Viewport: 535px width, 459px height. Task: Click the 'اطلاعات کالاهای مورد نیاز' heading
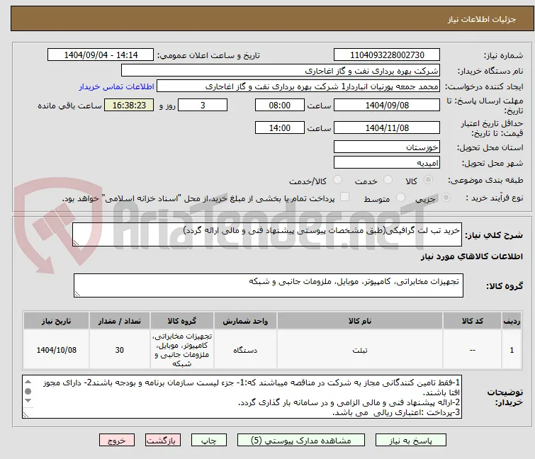(471, 256)
